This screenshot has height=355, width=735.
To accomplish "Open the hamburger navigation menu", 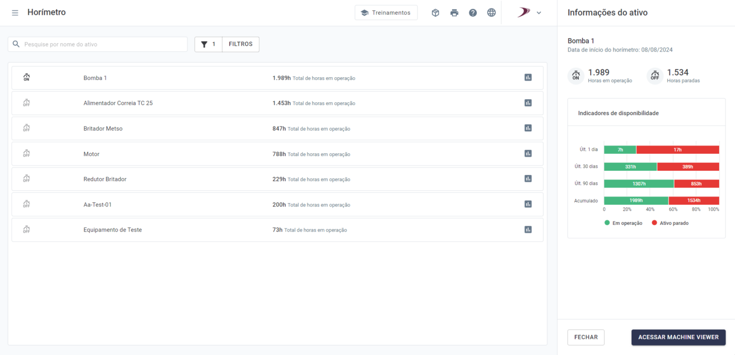I will point(15,13).
